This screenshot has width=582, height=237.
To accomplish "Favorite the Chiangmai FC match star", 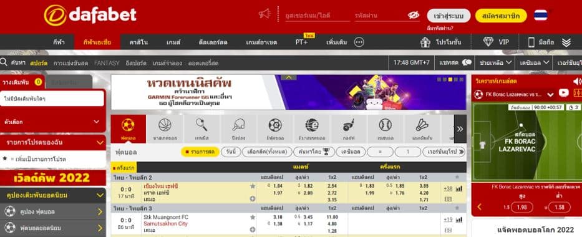I will pyautogui.click(x=253, y=186).
